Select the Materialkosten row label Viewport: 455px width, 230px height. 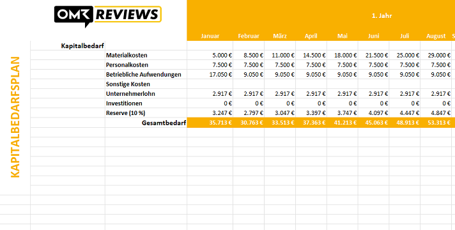pyautogui.click(x=127, y=55)
